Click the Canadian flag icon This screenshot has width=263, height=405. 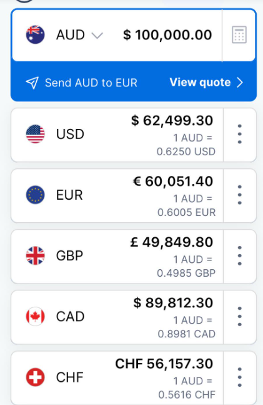click(36, 316)
